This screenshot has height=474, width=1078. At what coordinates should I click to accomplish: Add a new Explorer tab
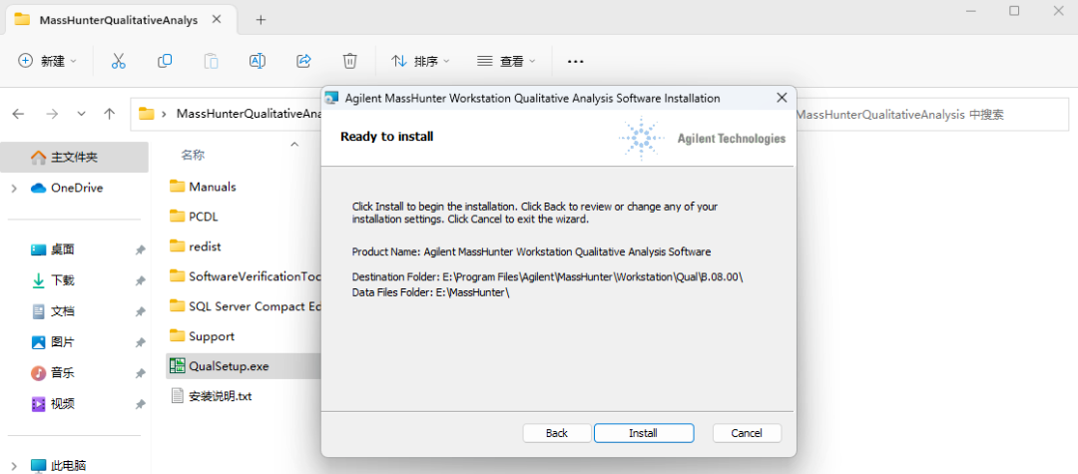[261, 20]
